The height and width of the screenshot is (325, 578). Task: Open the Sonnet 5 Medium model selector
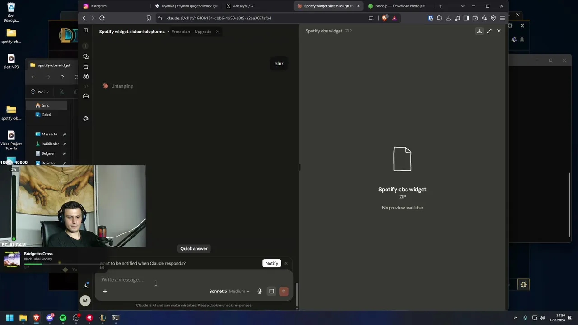coord(229,292)
